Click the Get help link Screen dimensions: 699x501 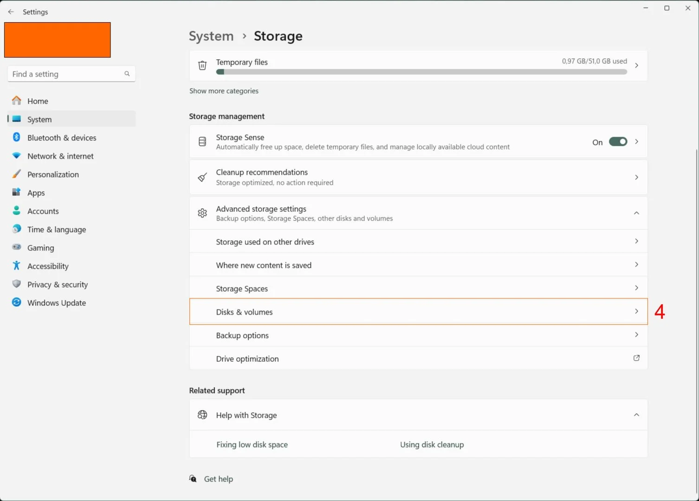pyautogui.click(x=219, y=479)
